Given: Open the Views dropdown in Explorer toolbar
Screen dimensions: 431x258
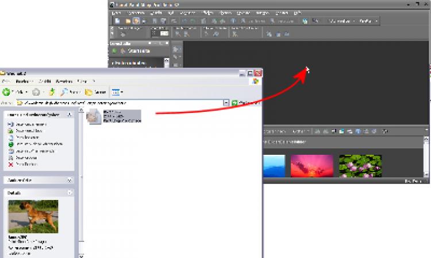Looking at the screenshot, I should pyautogui.click(x=117, y=92).
